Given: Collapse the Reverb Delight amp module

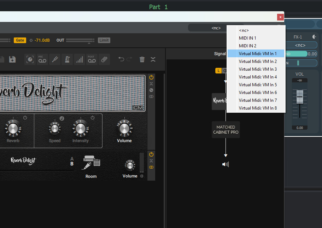Looking at the screenshot, I should tap(151, 84).
